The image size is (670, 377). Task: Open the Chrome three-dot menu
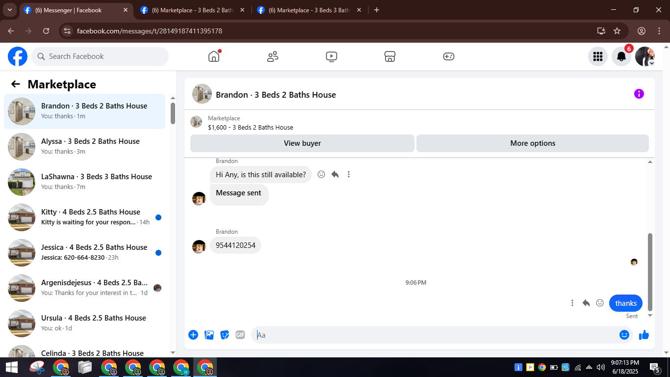(x=659, y=31)
